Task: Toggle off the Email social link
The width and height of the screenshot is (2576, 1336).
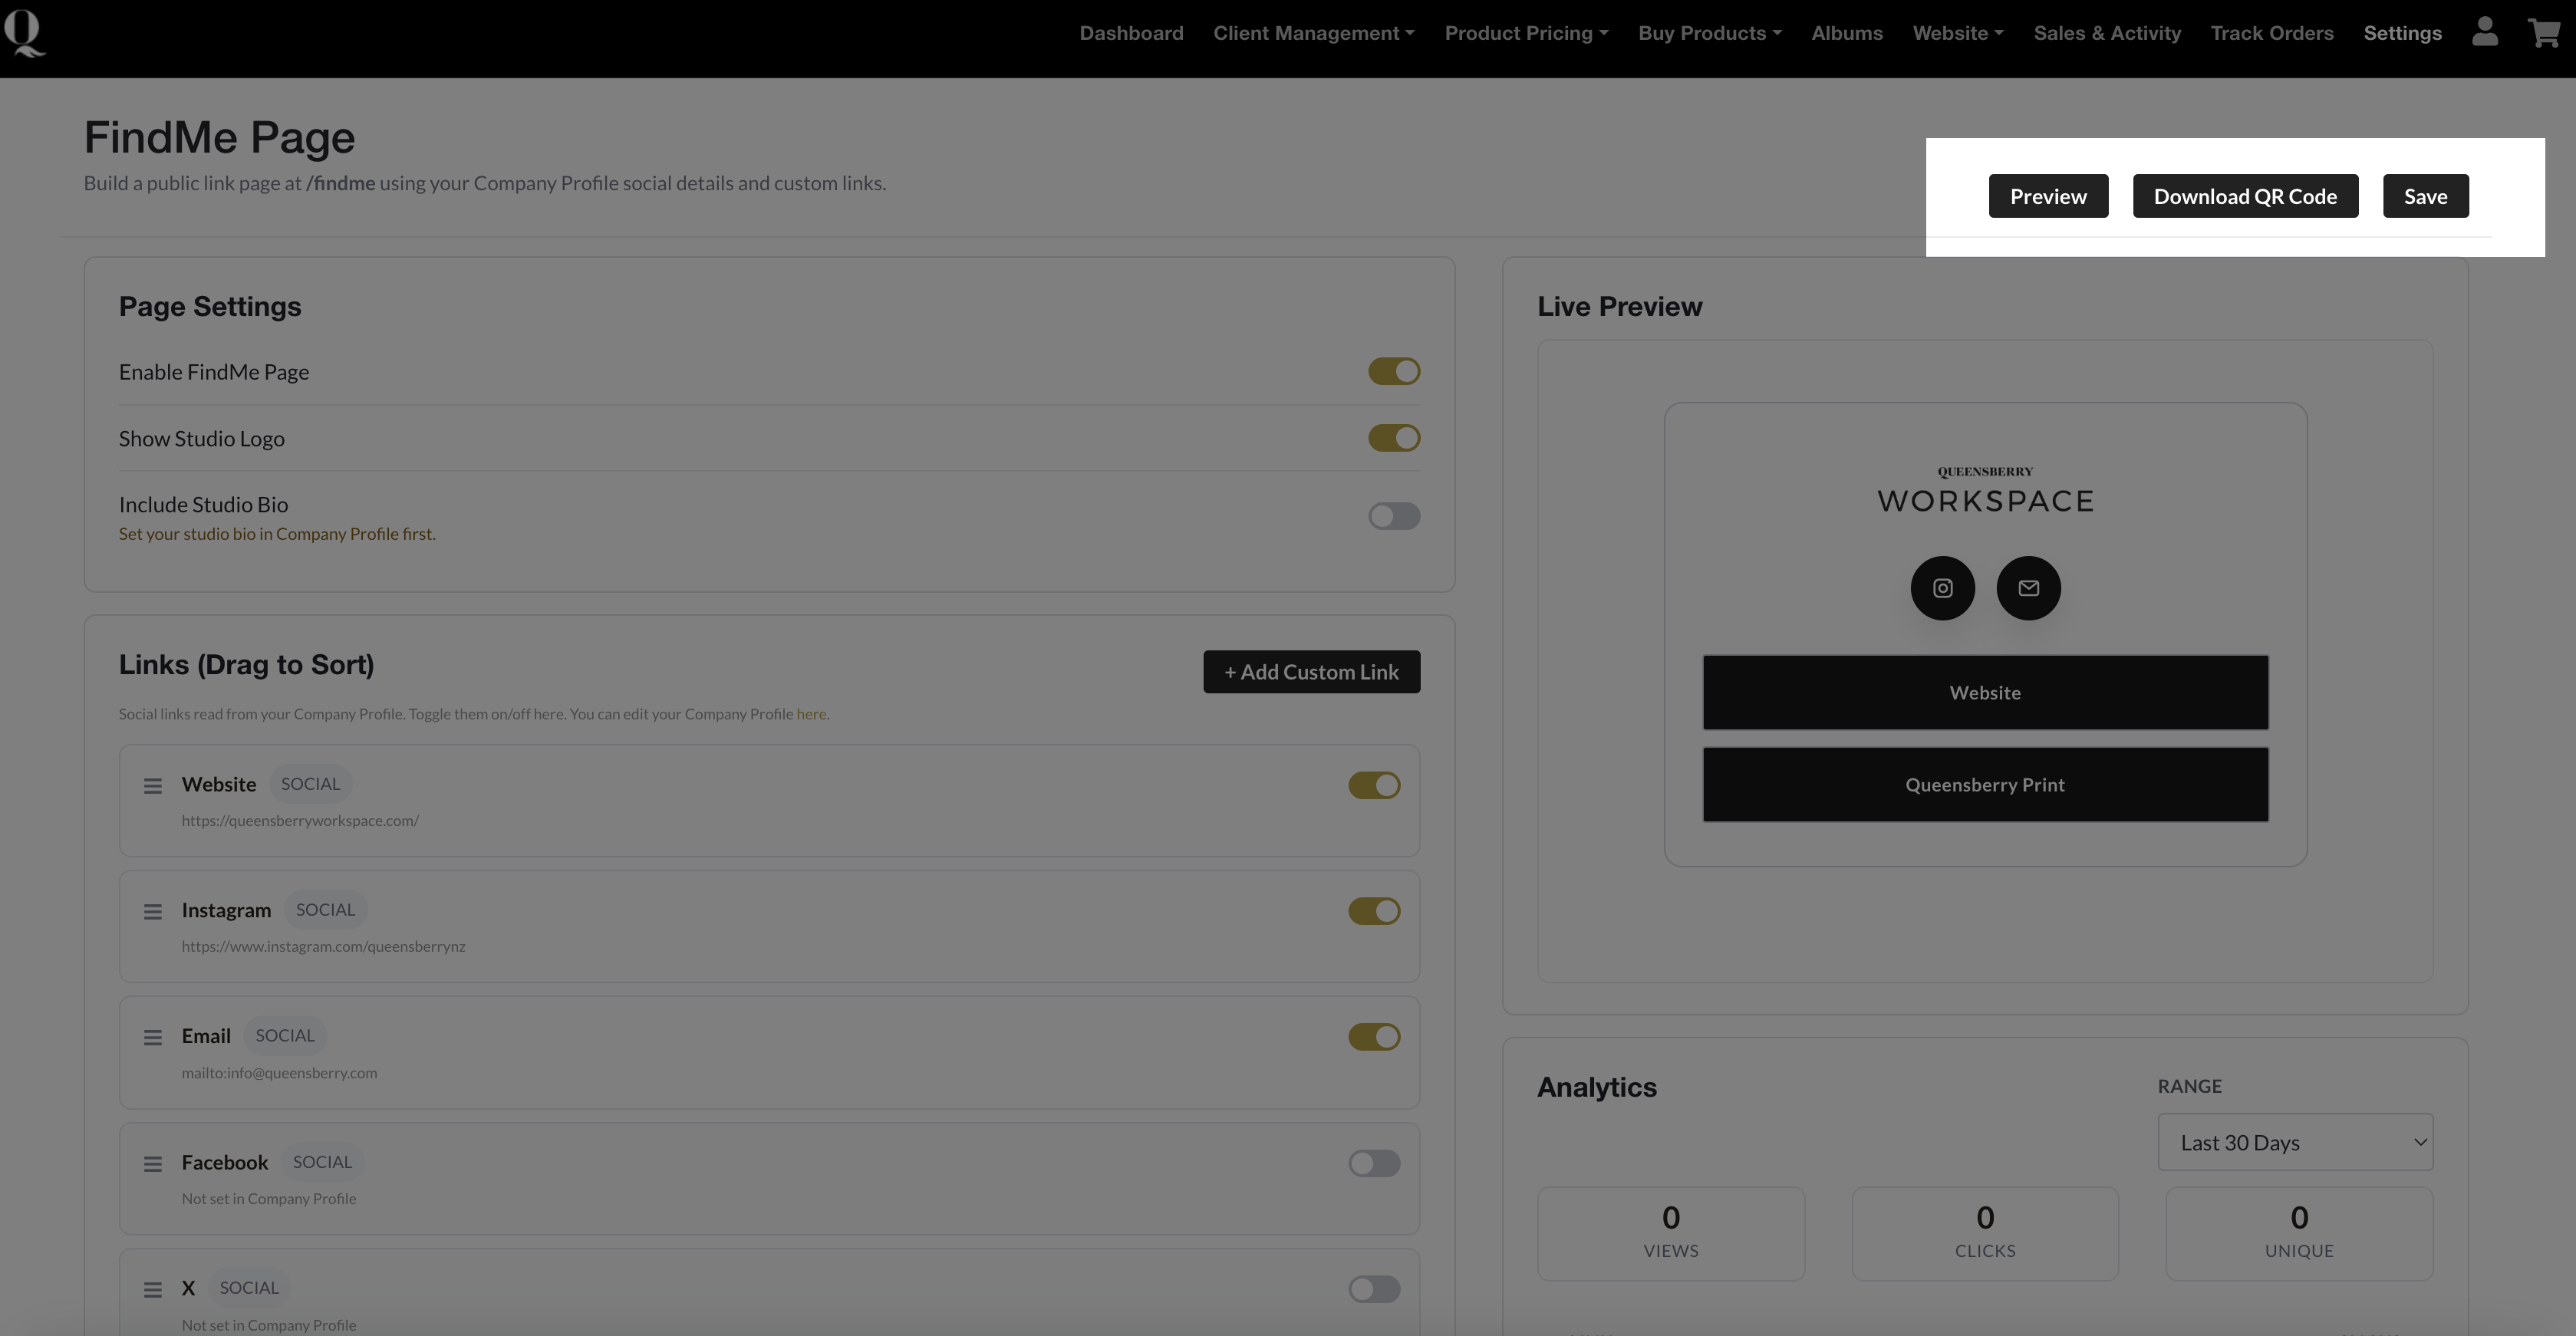Action: tap(1374, 1037)
